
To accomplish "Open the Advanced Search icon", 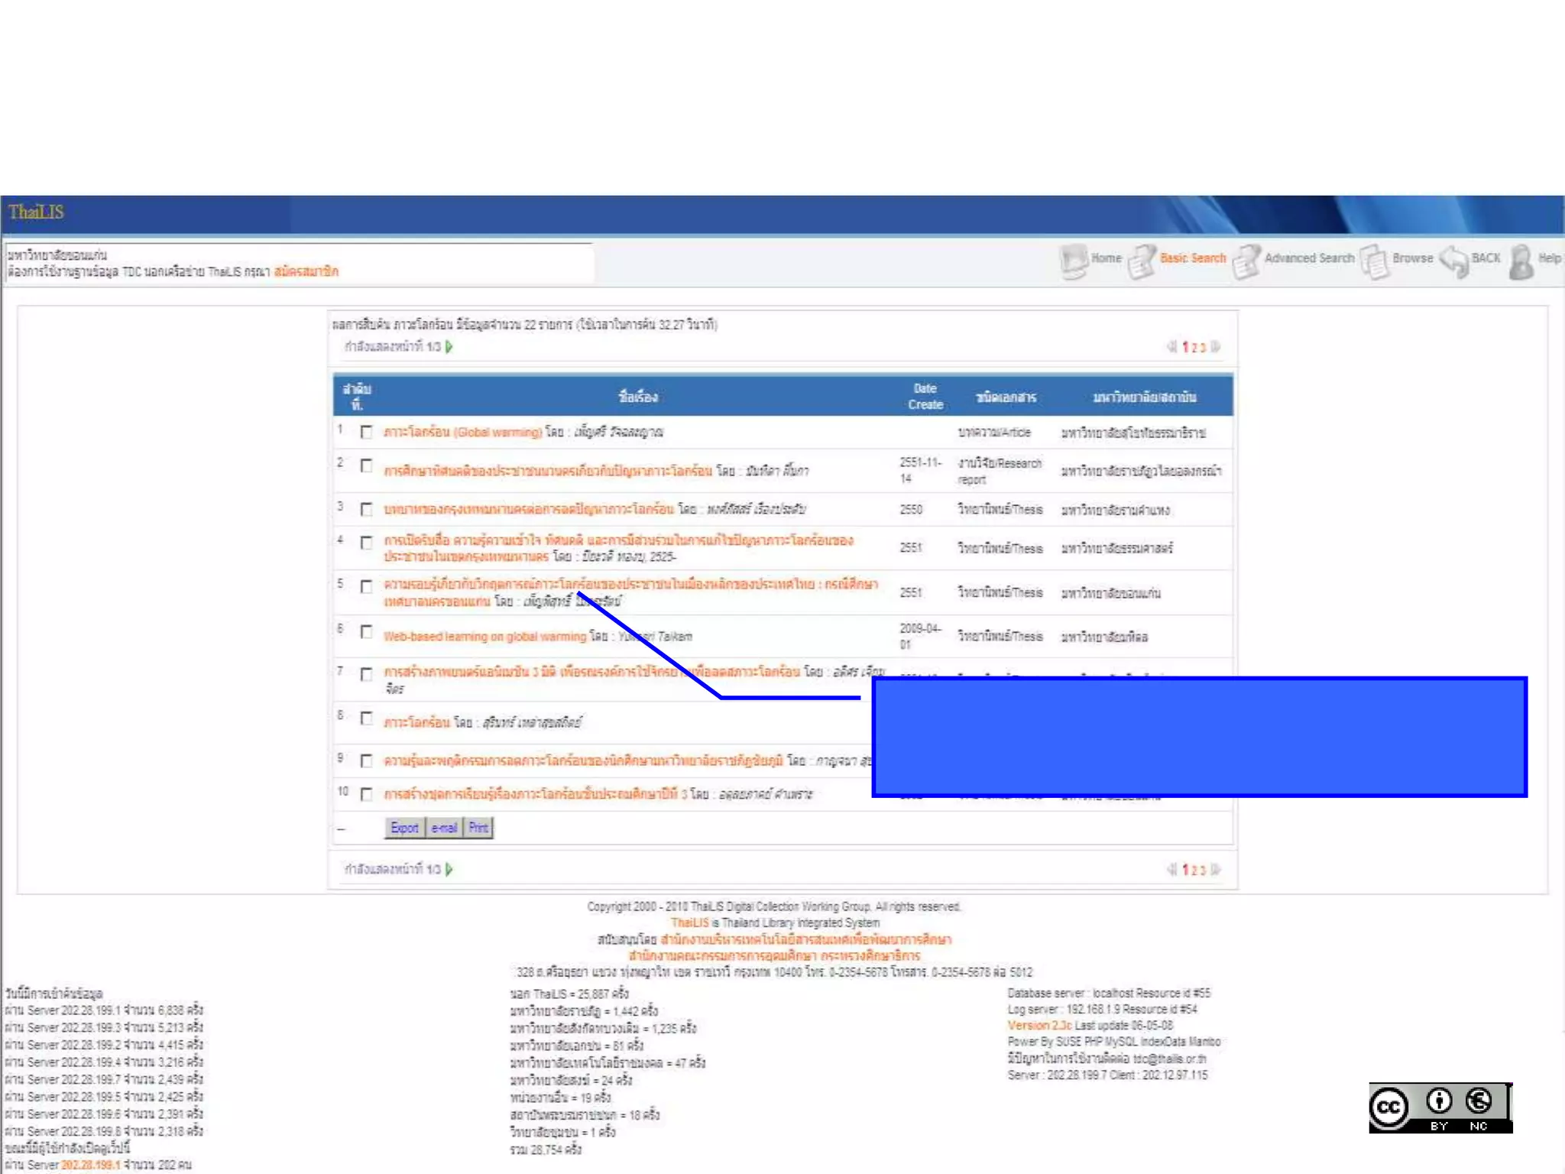I will coord(1246,261).
